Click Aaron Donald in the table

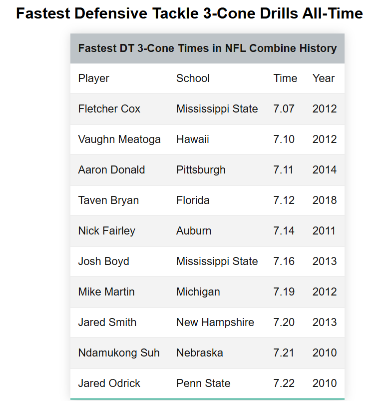click(111, 170)
